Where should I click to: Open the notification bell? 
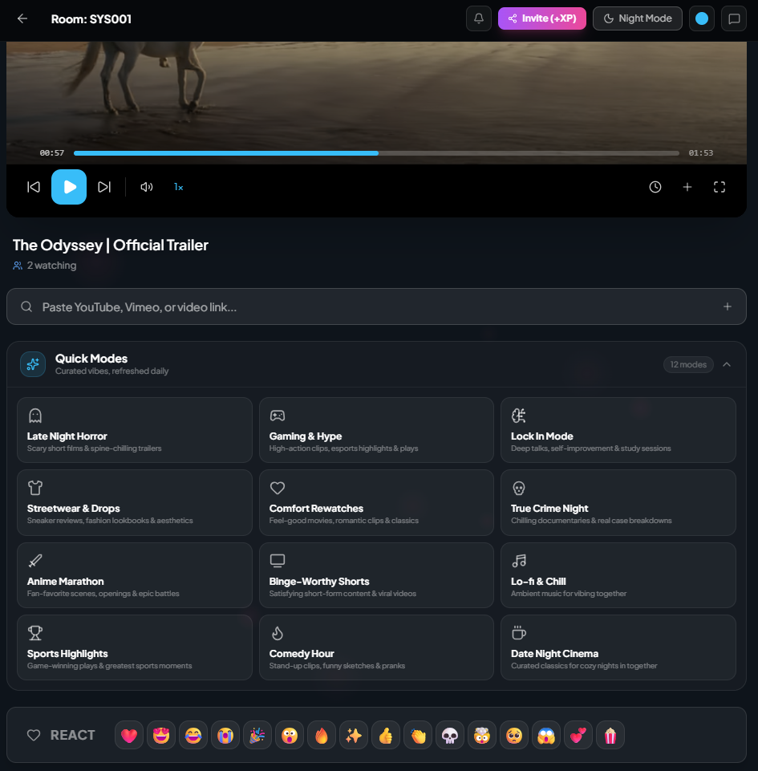tap(479, 18)
